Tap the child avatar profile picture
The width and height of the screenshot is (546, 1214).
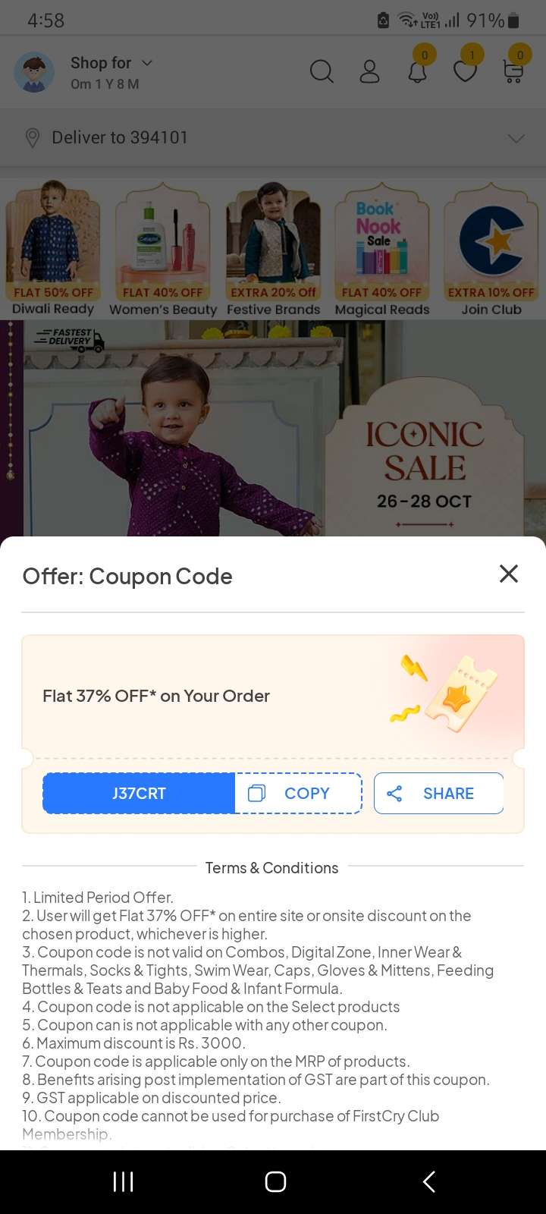point(34,72)
